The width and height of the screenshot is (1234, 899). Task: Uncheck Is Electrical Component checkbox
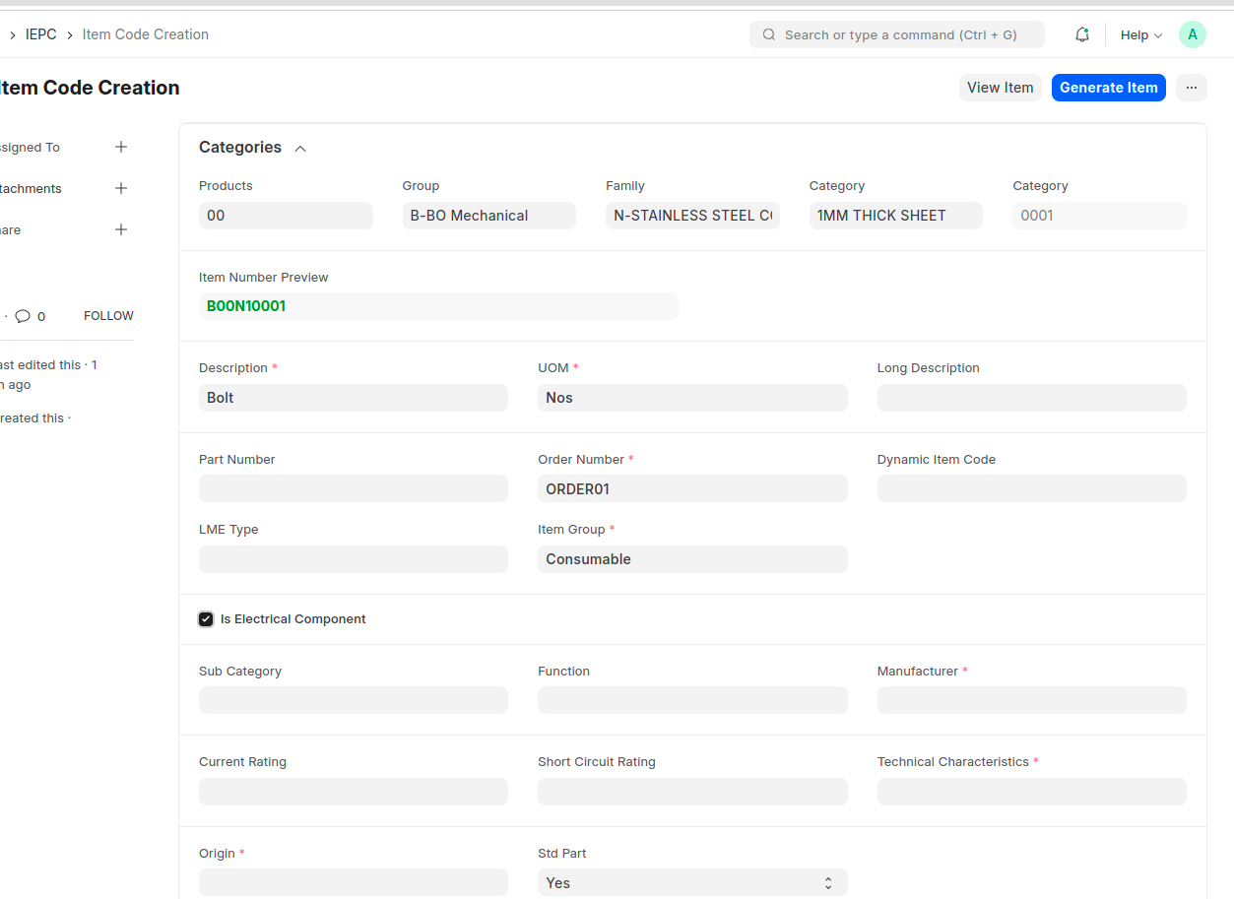pyautogui.click(x=206, y=619)
